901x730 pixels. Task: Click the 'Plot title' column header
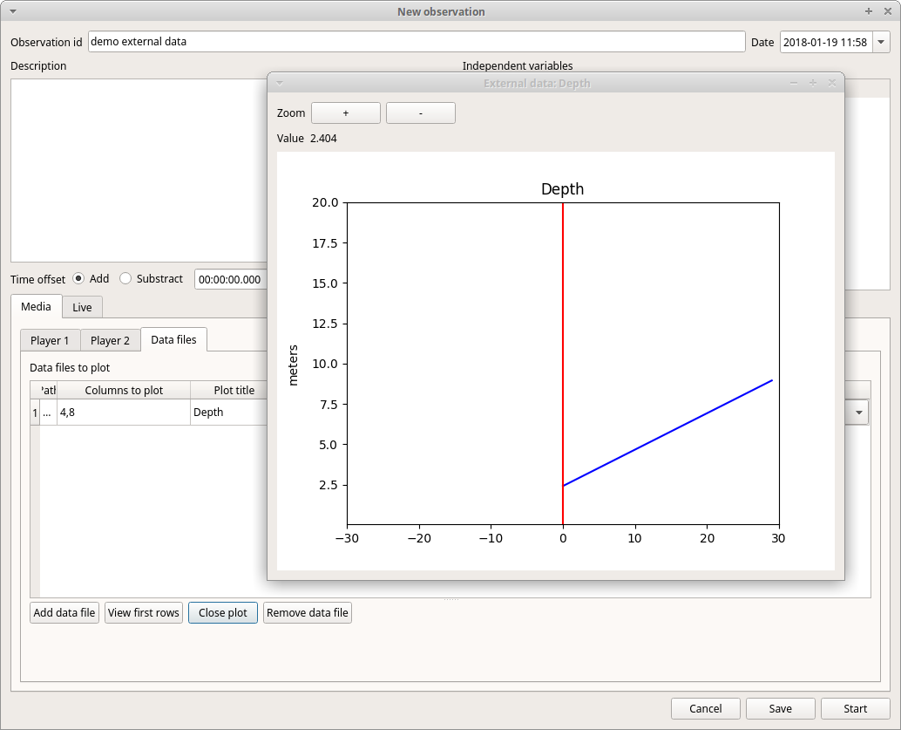click(x=229, y=390)
